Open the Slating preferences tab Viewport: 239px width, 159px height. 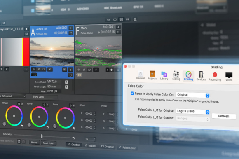(176, 76)
